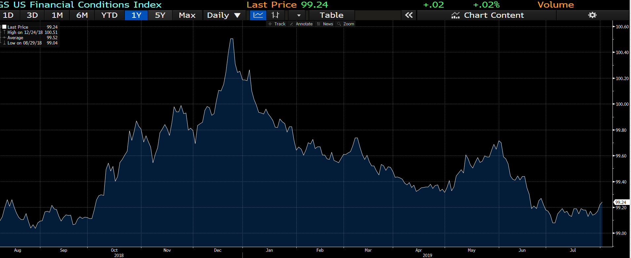Image resolution: width=631 pixels, height=258 pixels.
Task: Activate the Track crosshair tool
Action: click(277, 24)
